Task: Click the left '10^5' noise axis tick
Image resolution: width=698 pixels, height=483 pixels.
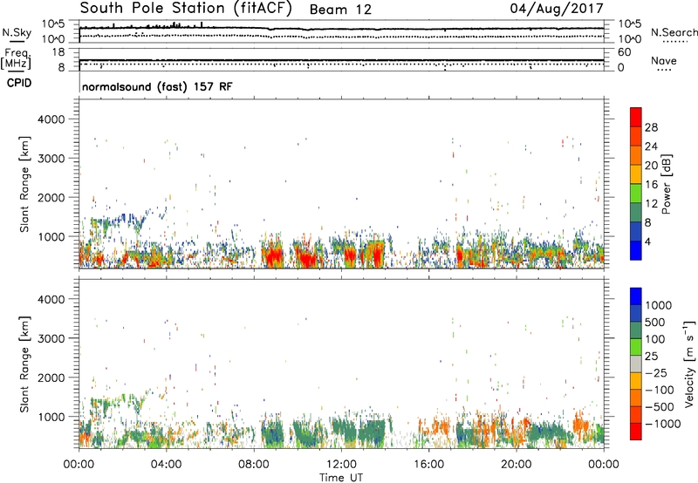Action: point(53,24)
